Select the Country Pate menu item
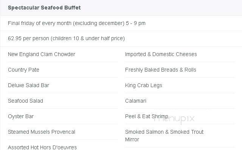Viewport: 242px width, 150px height. [23, 70]
